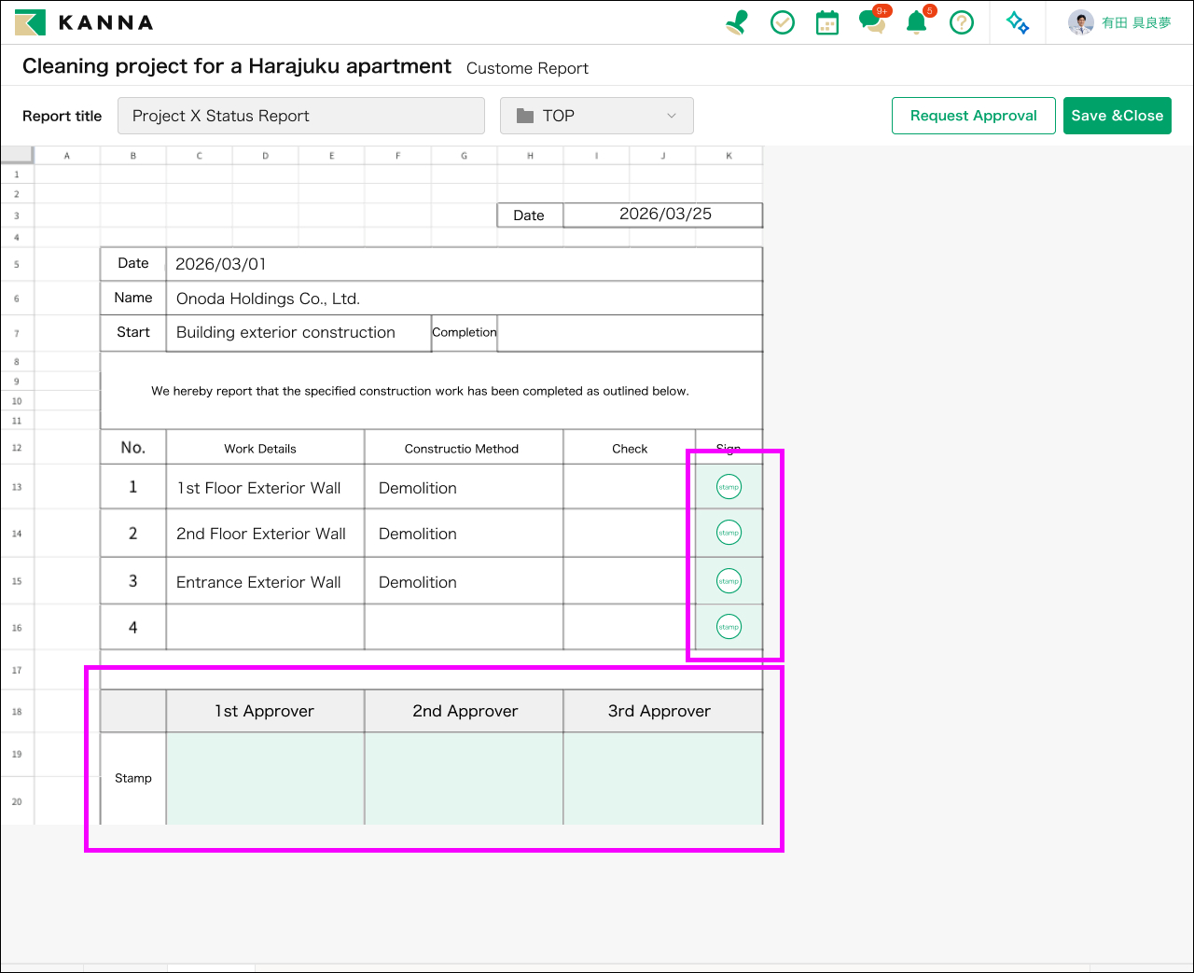This screenshot has width=1194, height=973.
Task: Click the Save &Close button
Action: point(1117,116)
